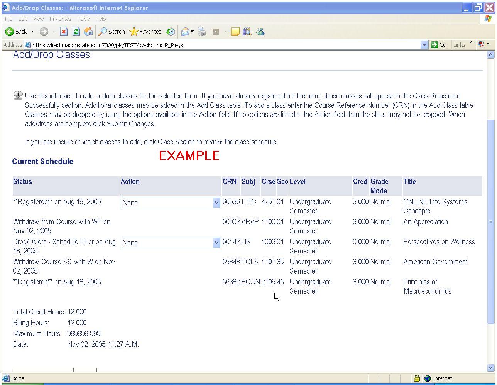Go to the Home page icon
497x385 pixels.
pos(88,32)
